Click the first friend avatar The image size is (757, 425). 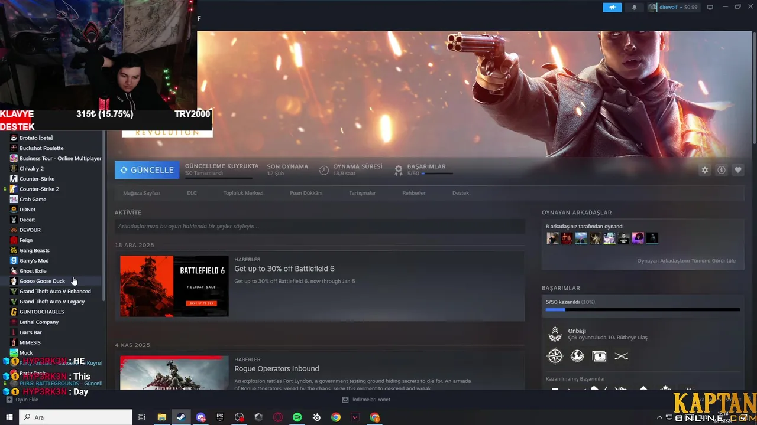click(x=552, y=238)
